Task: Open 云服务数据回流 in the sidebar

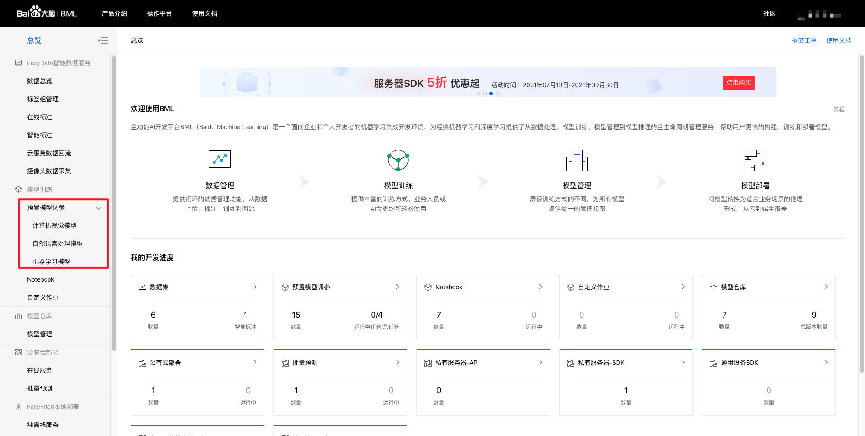Action: pyautogui.click(x=49, y=153)
